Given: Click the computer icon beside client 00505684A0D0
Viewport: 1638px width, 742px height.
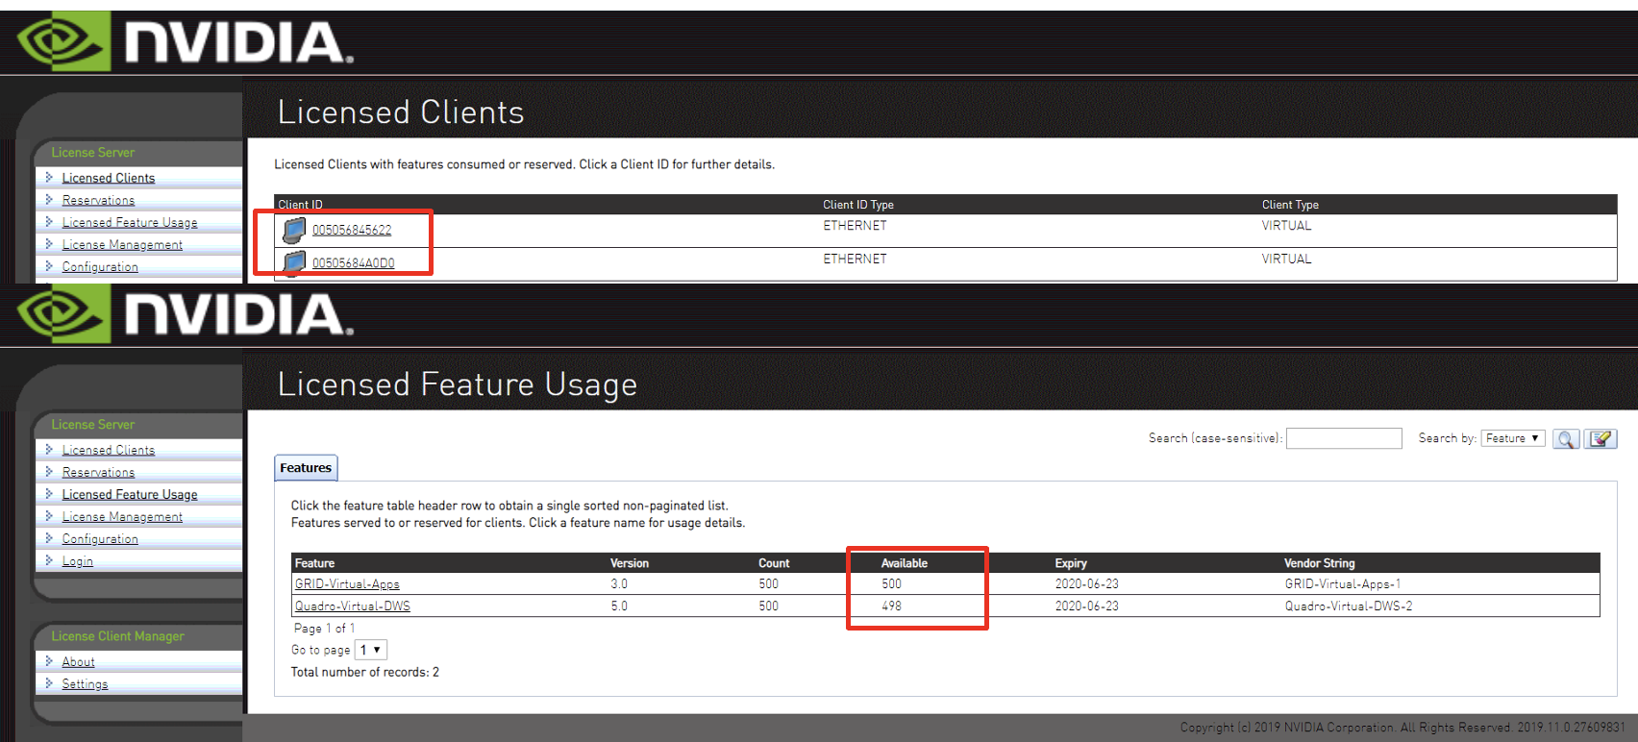Looking at the screenshot, I should (294, 262).
